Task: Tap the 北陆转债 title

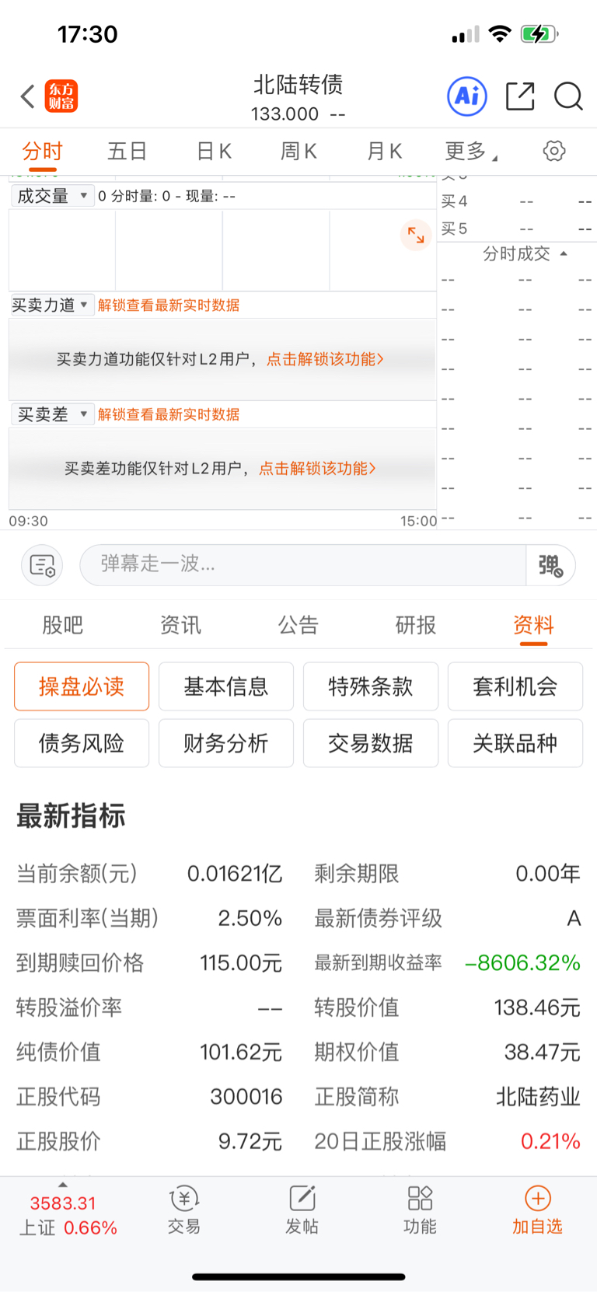Action: 298,84
